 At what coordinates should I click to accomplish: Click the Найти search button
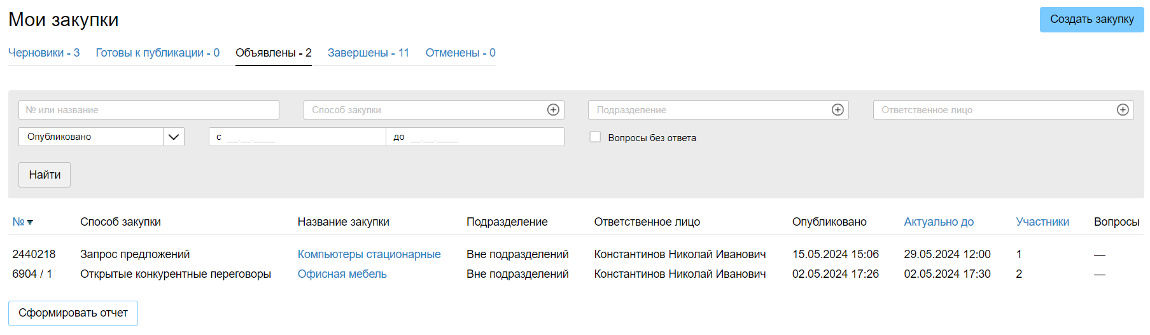click(45, 175)
